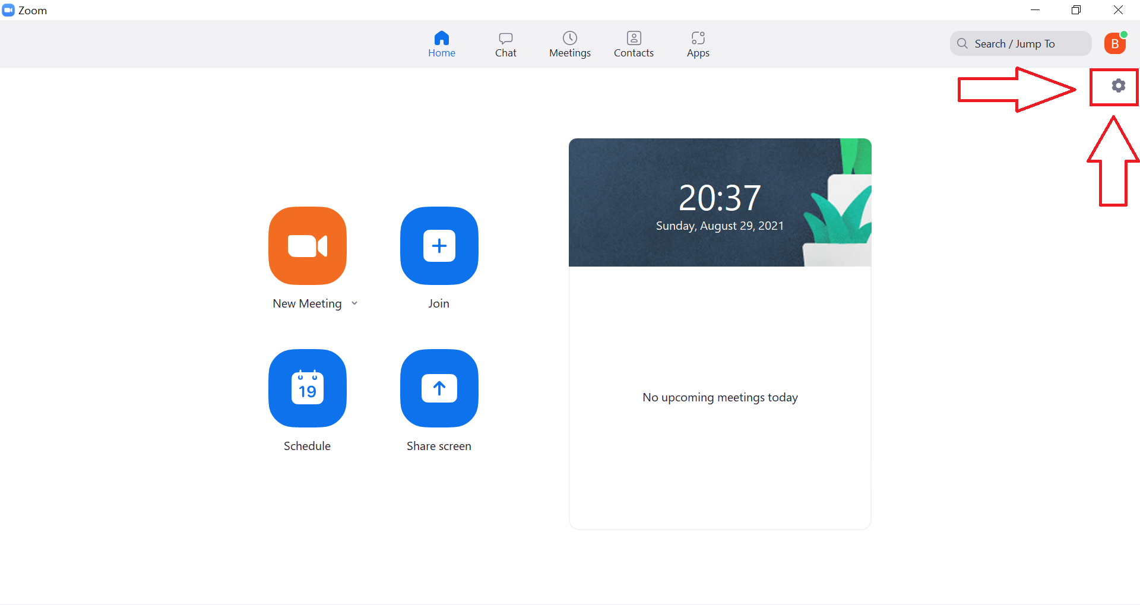This screenshot has height=605, width=1140.
Task: Click the Join meeting plus icon
Action: point(439,246)
